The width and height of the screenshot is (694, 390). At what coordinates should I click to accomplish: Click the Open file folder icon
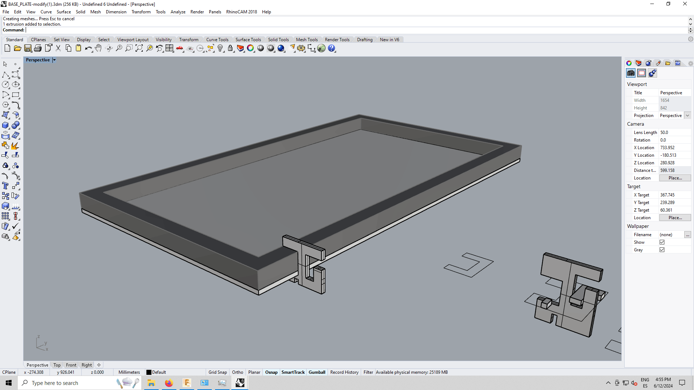pos(17,48)
